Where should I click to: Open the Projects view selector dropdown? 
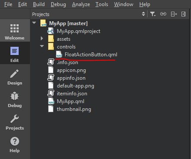point(143,14)
